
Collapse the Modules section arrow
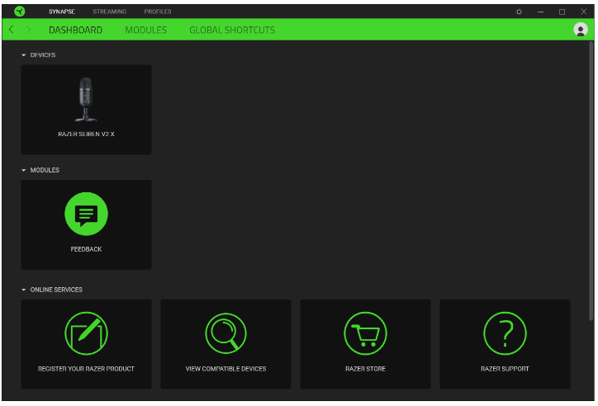(x=24, y=170)
